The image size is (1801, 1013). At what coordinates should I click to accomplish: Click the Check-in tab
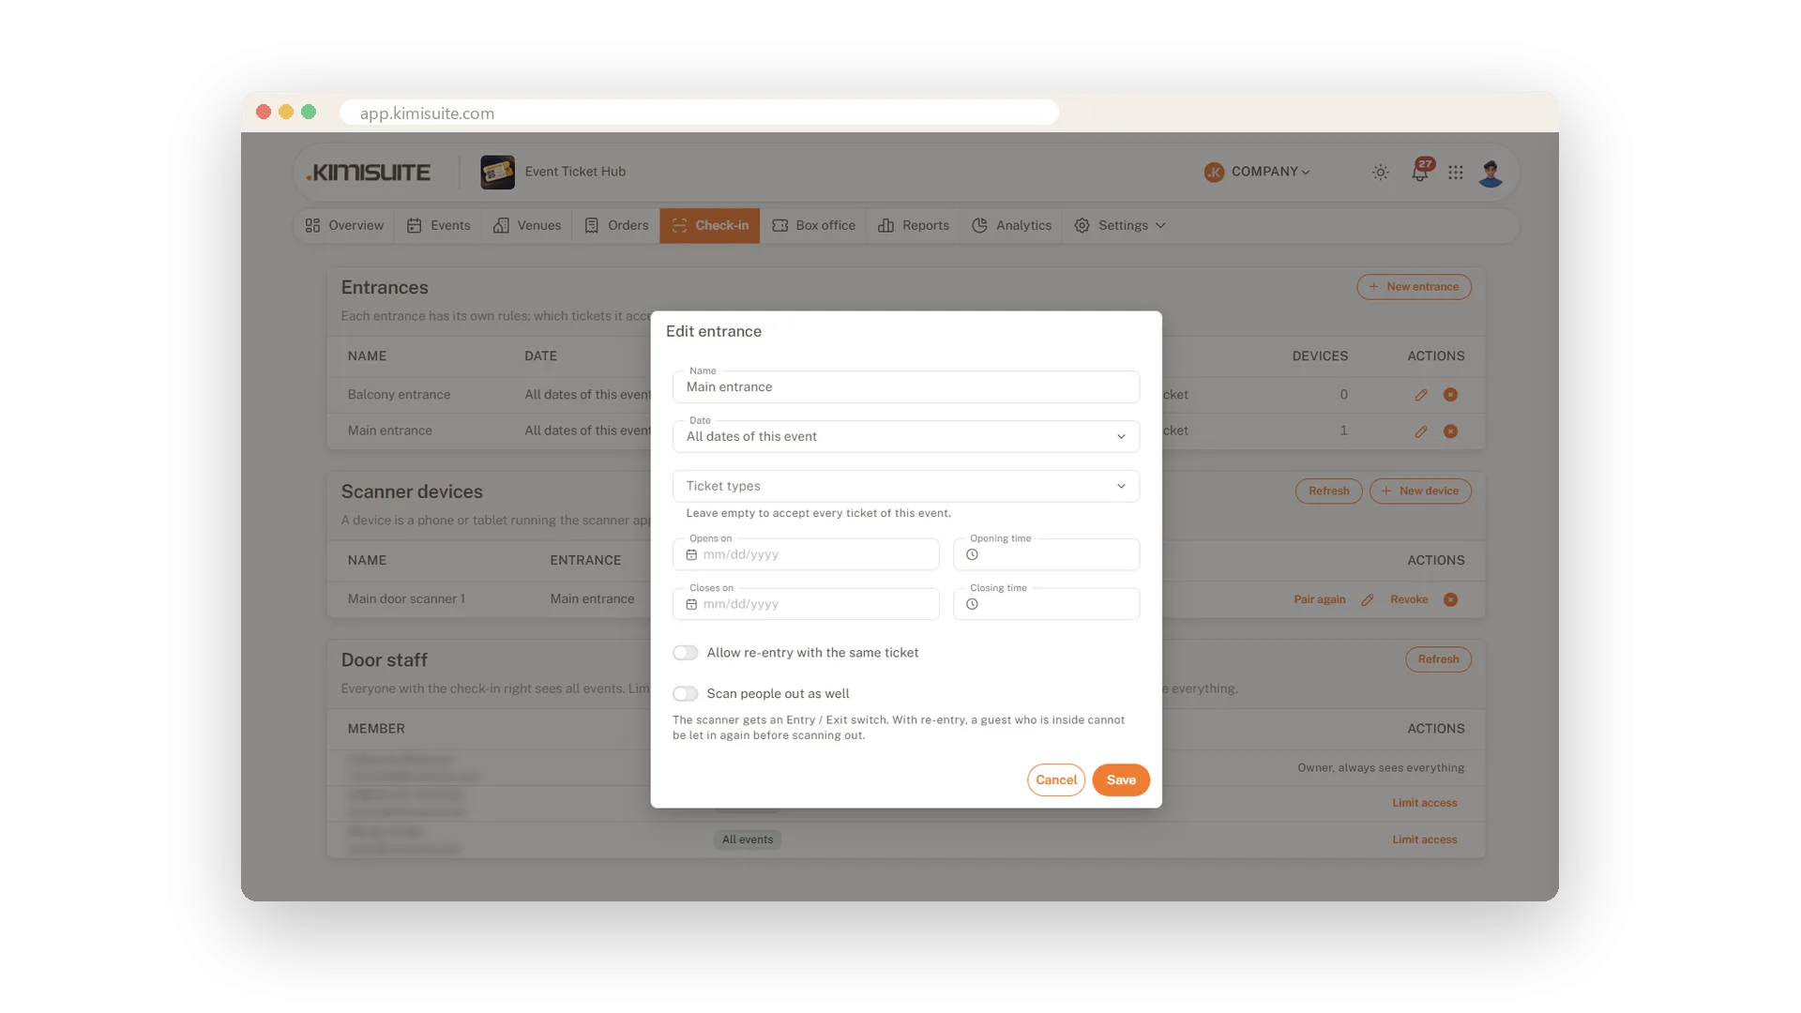(x=709, y=226)
